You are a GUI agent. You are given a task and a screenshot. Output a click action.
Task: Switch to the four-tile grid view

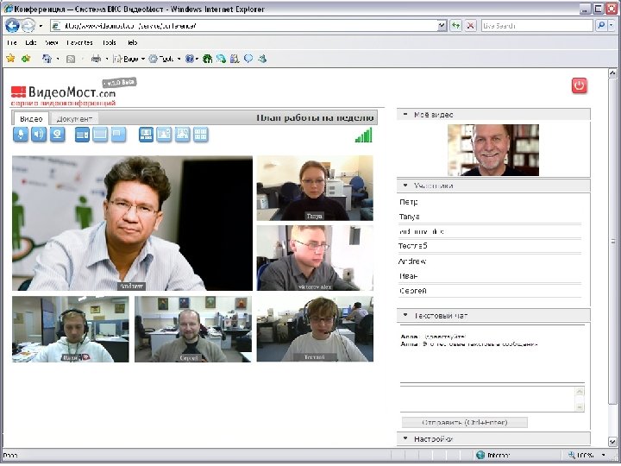200,135
